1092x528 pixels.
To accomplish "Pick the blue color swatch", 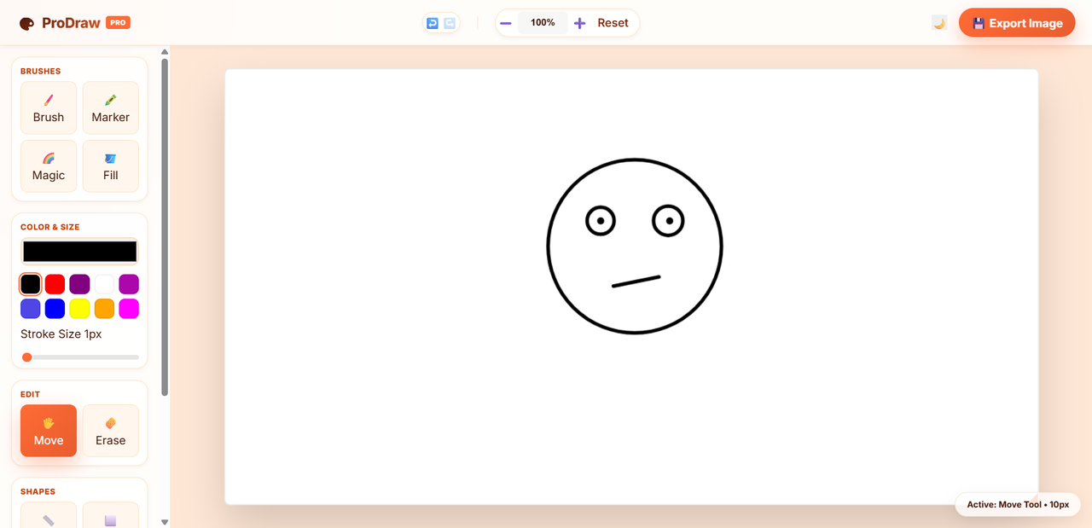I will [55, 308].
